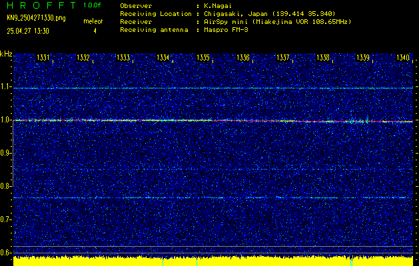Click the 0.6 kHz axis label
The image size is (419, 266).
pyautogui.click(x=5, y=253)
